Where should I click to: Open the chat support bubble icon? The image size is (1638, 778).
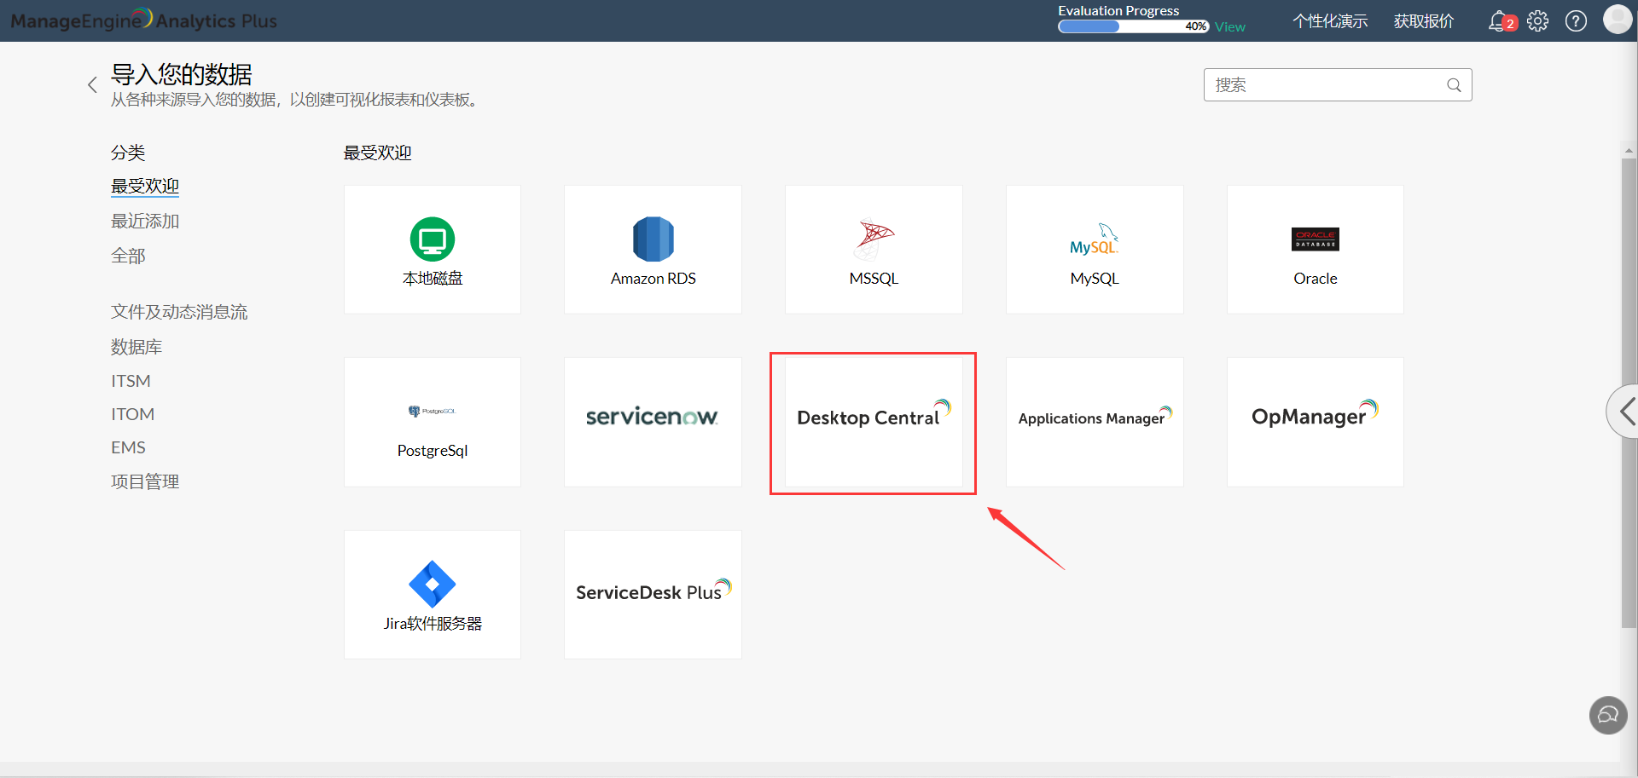[1608, 715]
